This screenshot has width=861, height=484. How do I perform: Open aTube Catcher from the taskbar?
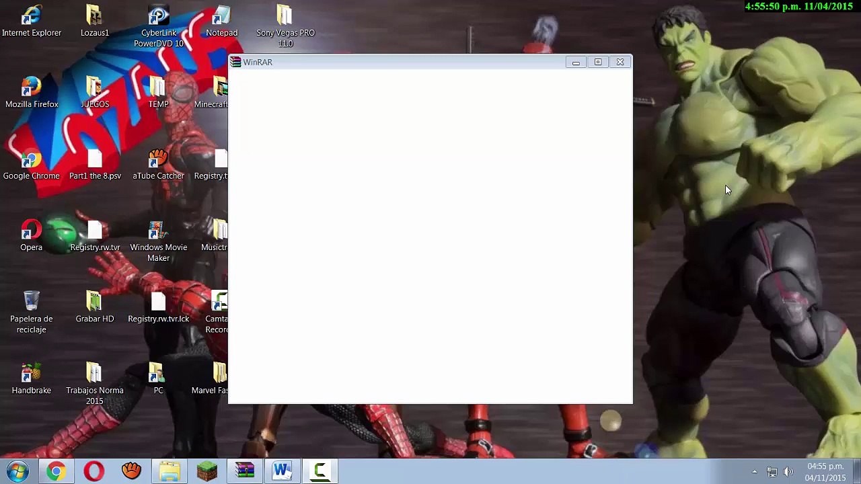(131, 471)
